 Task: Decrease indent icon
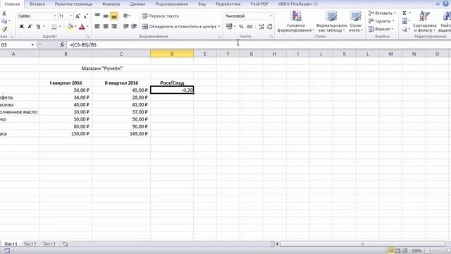click(125, 27)
